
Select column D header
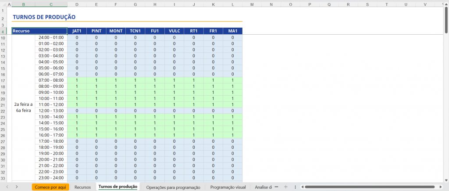[x=77, y=4]
